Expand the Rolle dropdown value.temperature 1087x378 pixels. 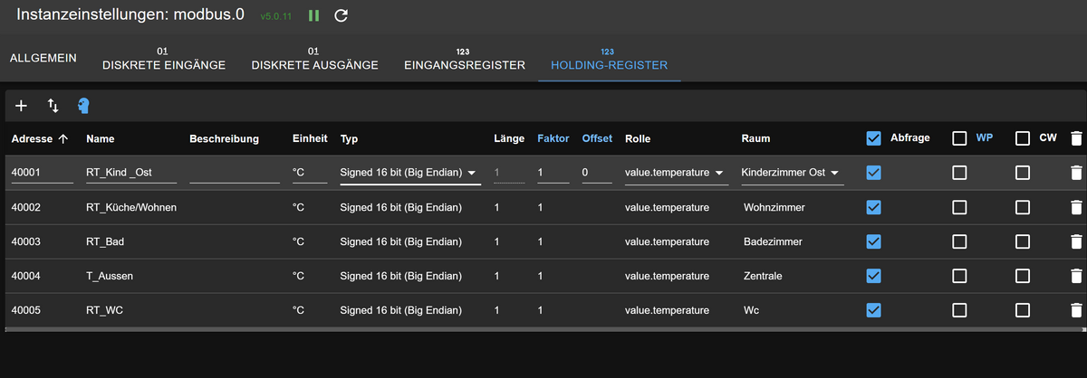[676, 173]
